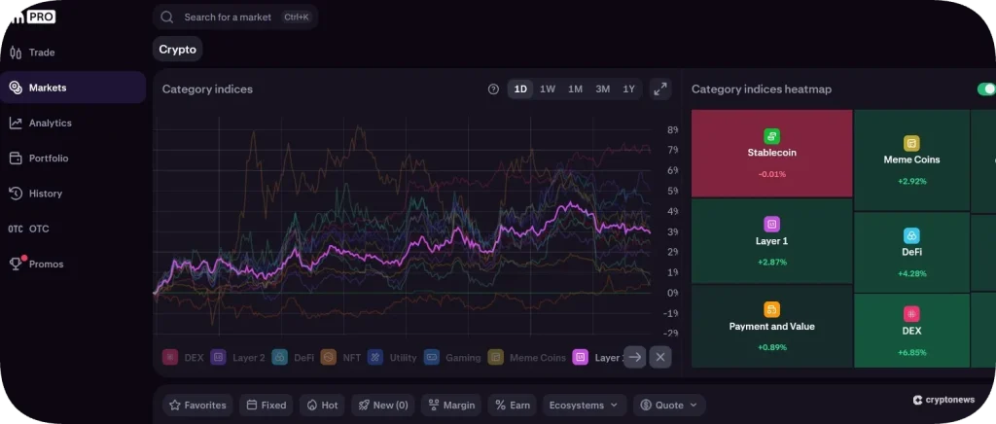Screen dimensions: 996x424
Task: Open the Category indices help icon
Action: click(x=493, y=89)
